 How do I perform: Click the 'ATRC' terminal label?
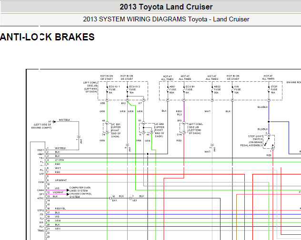pos(40,198)
